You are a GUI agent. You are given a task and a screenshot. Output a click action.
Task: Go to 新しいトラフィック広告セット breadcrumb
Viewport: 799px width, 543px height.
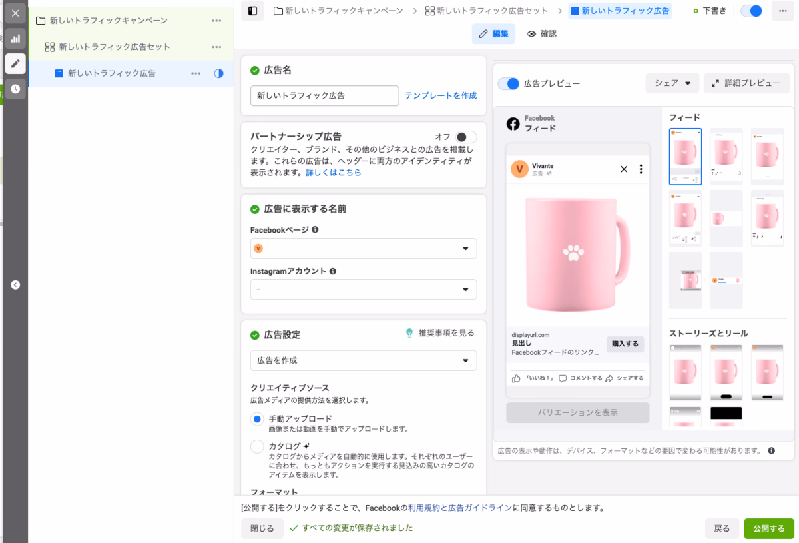[x=487, y=11]
